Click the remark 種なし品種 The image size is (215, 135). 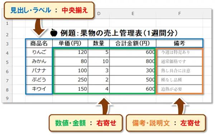coord(171,80)
